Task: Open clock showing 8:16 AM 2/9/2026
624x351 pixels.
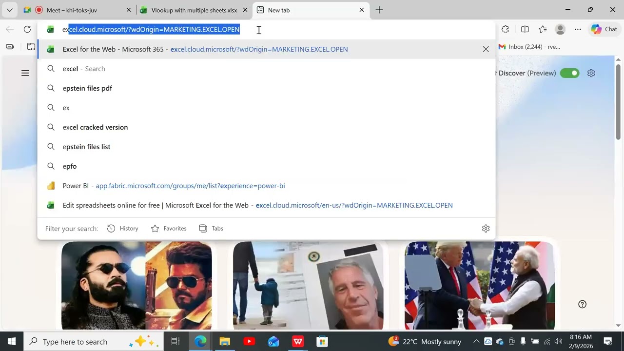Action: pyautogui.click(x=581, y=341)
